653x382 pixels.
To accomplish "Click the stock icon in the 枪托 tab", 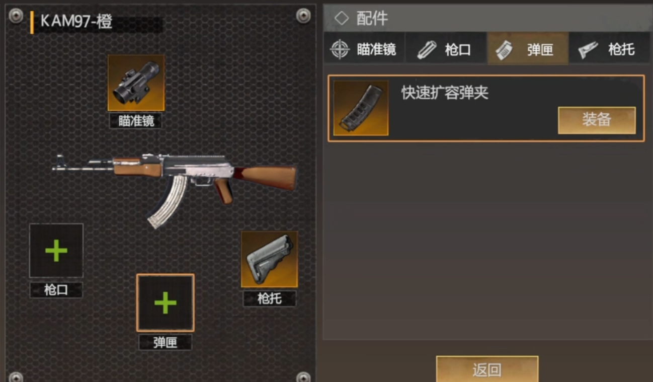I will (587, 49).
